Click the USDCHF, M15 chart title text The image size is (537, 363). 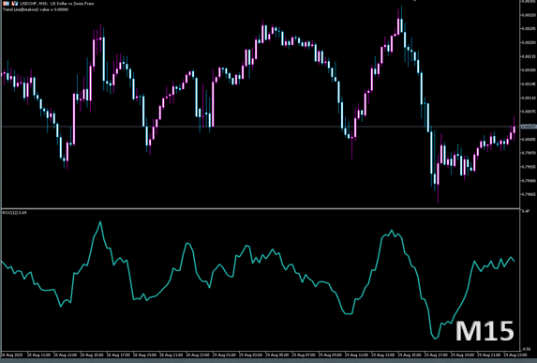(x=57, y=4)
